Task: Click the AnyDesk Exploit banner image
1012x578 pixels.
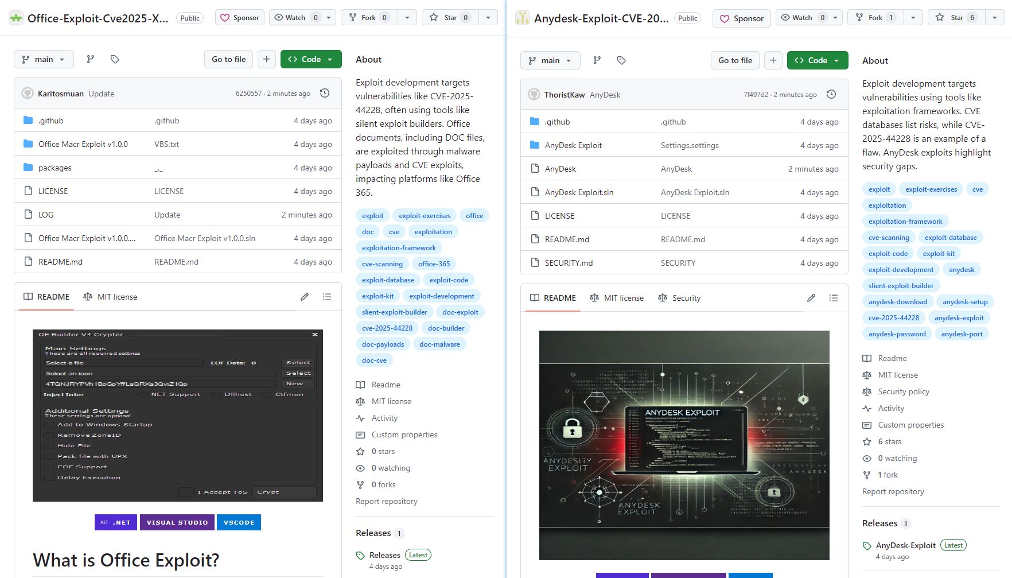Action: click(684, 445)
